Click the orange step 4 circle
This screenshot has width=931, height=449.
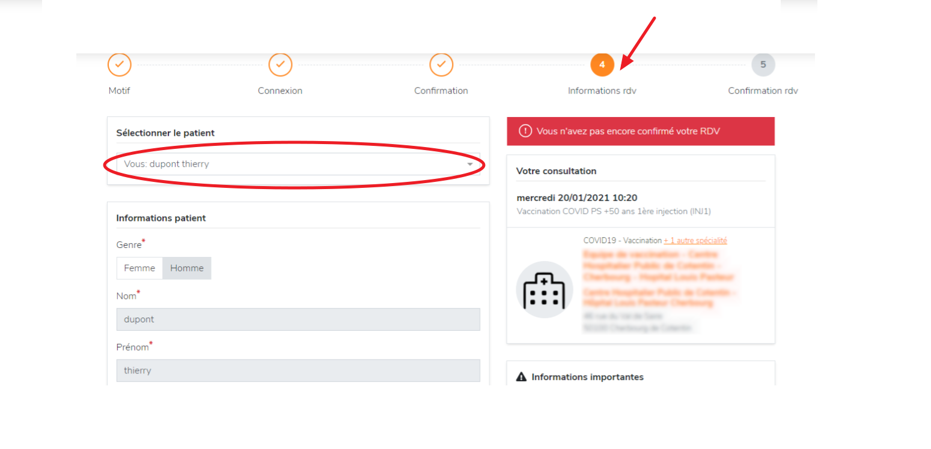coord(602,65)
